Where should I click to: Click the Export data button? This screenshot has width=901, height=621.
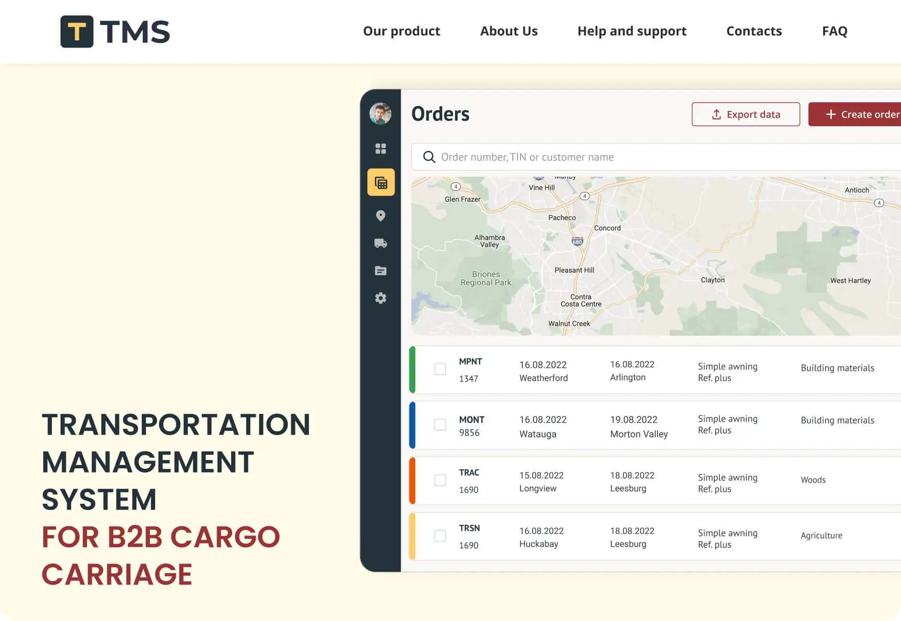pos(746,114)
